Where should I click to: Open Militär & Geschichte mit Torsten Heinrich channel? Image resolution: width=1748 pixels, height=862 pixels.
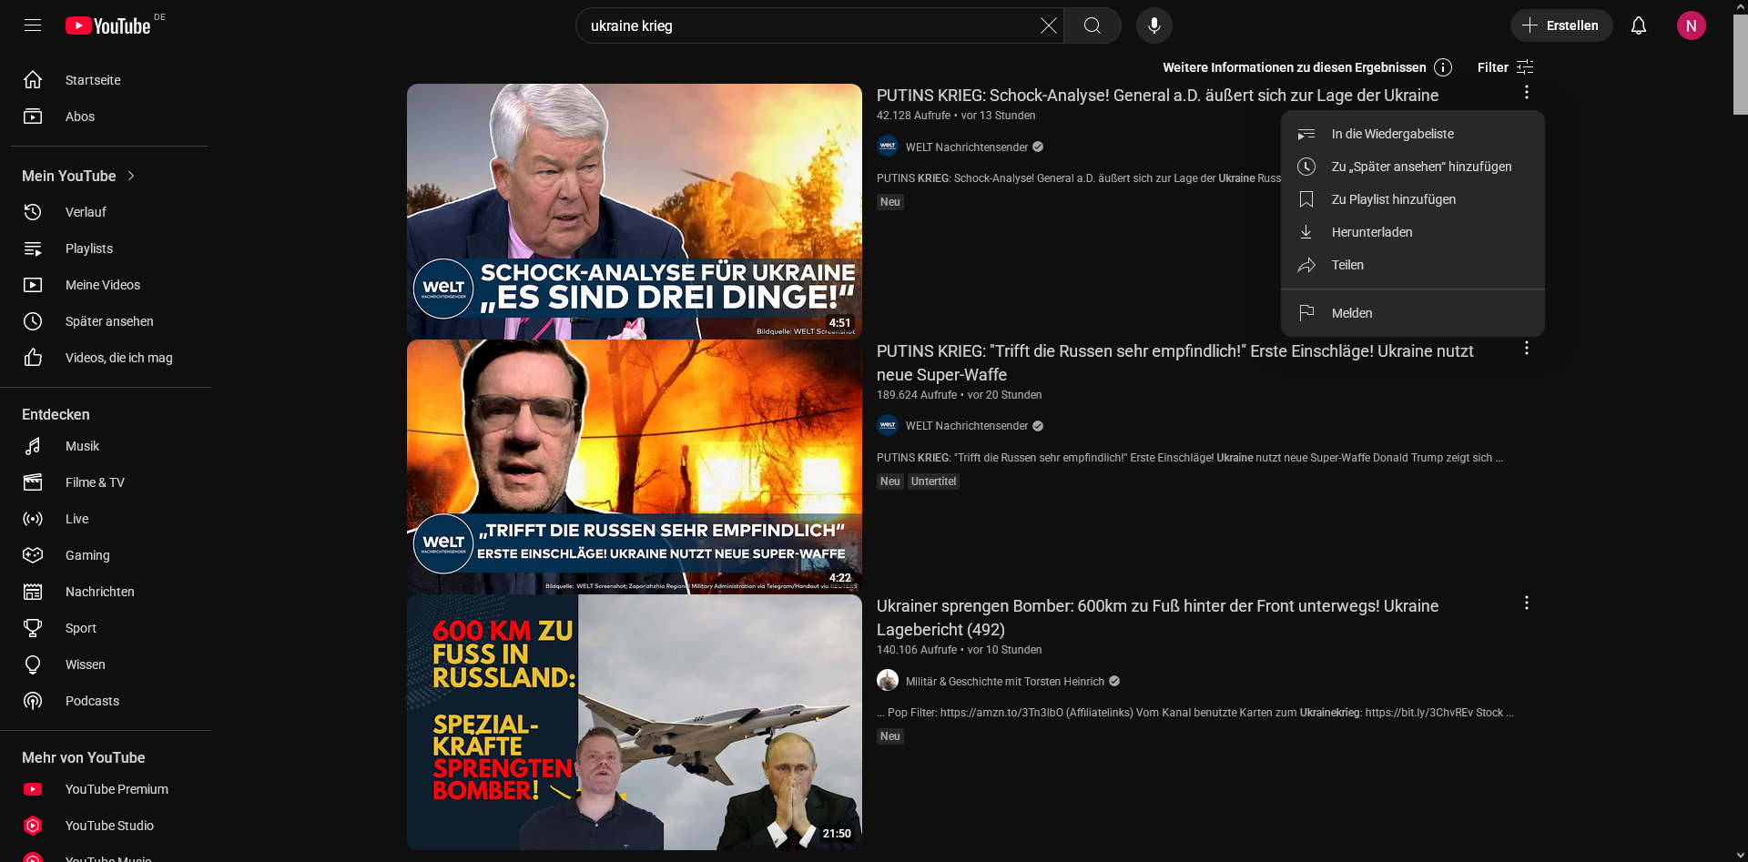(1005, 682)
